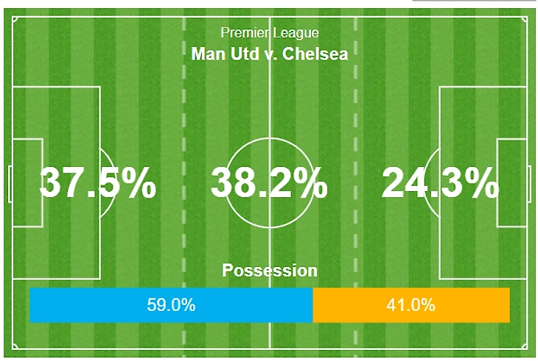Click the left dashed zone divider line
The width and height of the screenshot is (538, 361).
184,183
